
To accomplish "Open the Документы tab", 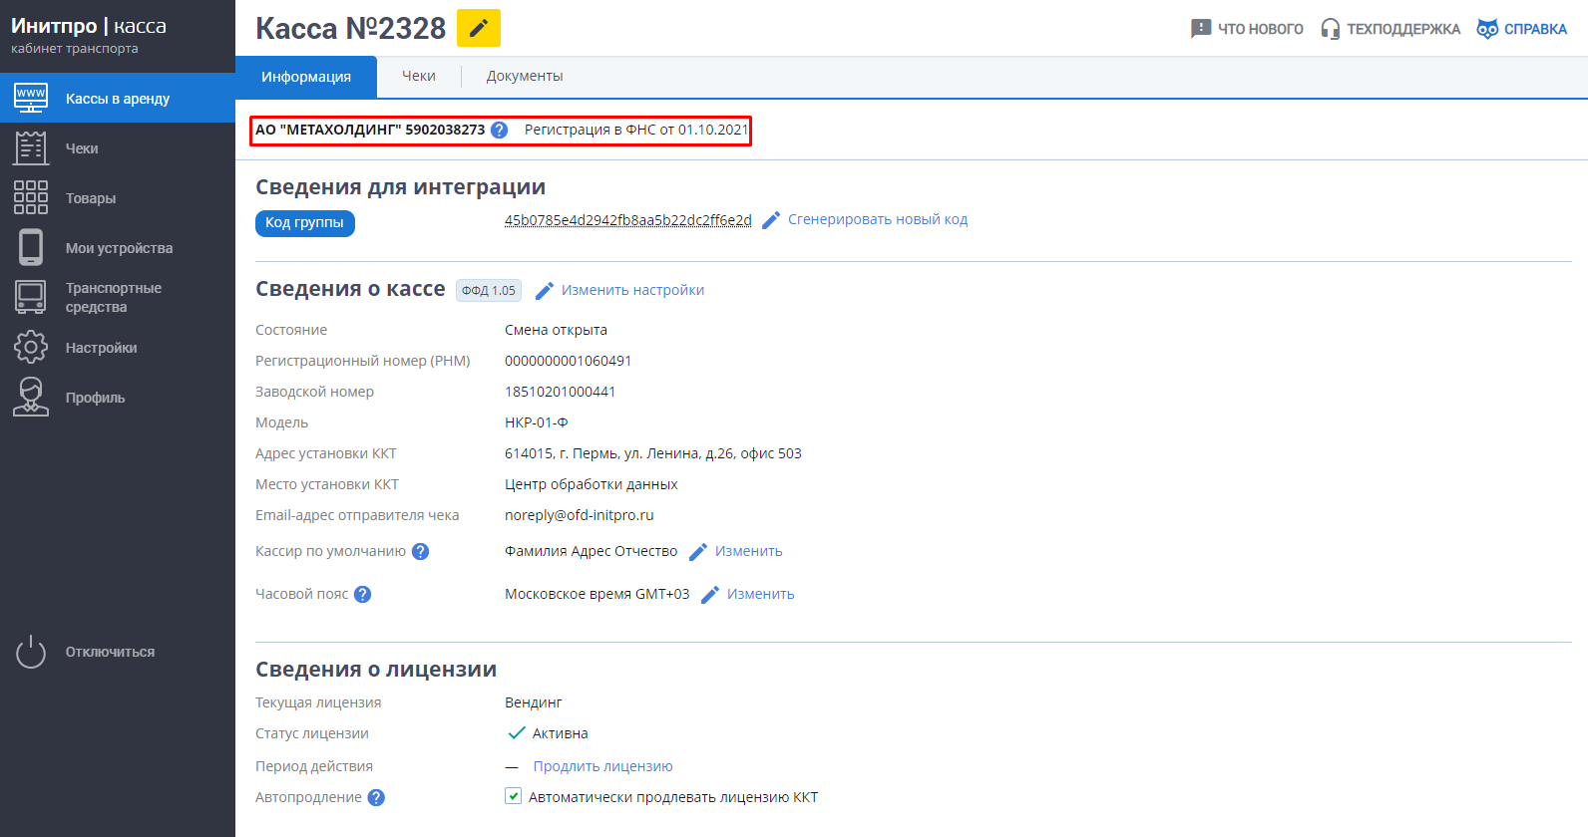I will pos(525,76).
